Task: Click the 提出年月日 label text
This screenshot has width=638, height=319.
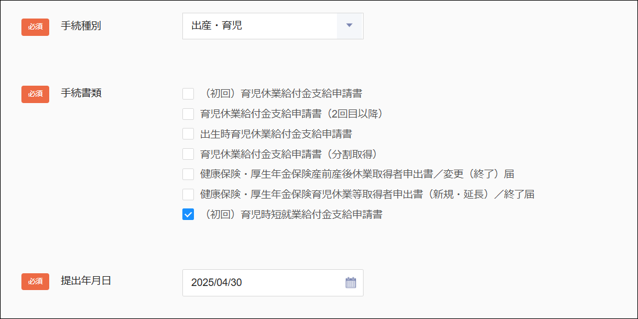Action: click(86, 281)
